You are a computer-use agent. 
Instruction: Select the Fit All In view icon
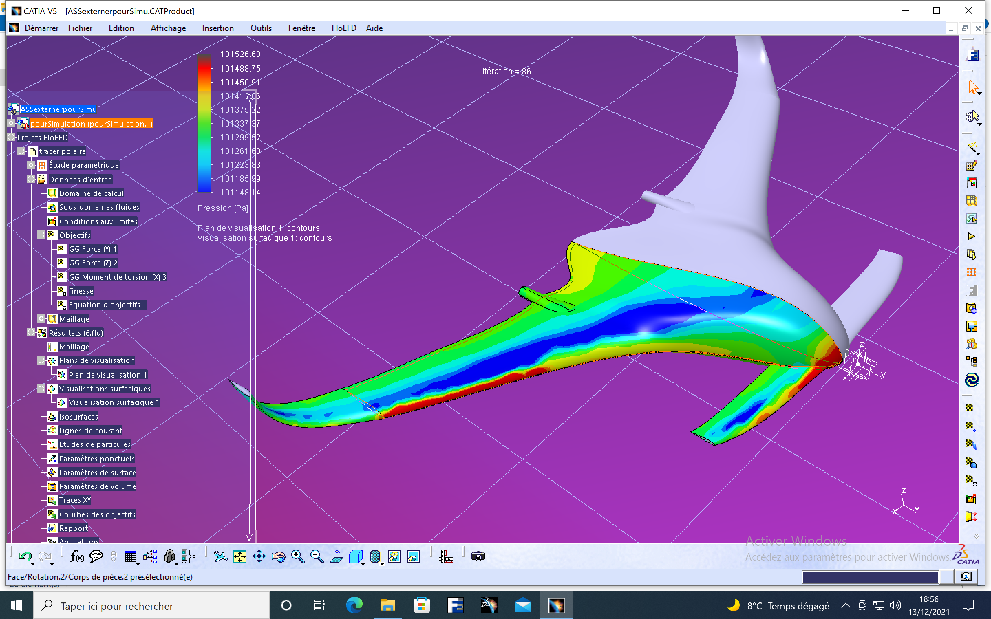click(239, 556)
